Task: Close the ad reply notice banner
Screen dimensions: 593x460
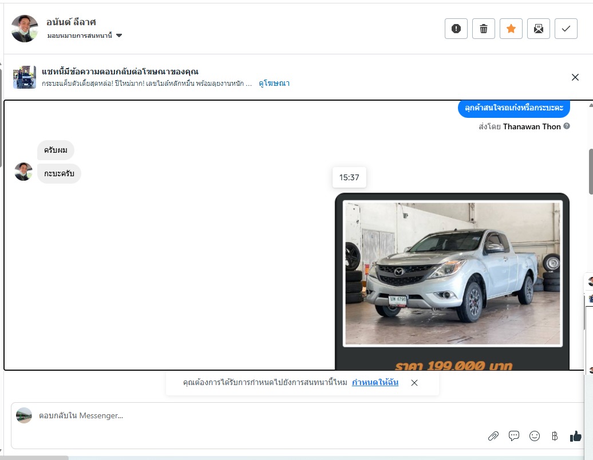Action: click(x=575, y=77)
